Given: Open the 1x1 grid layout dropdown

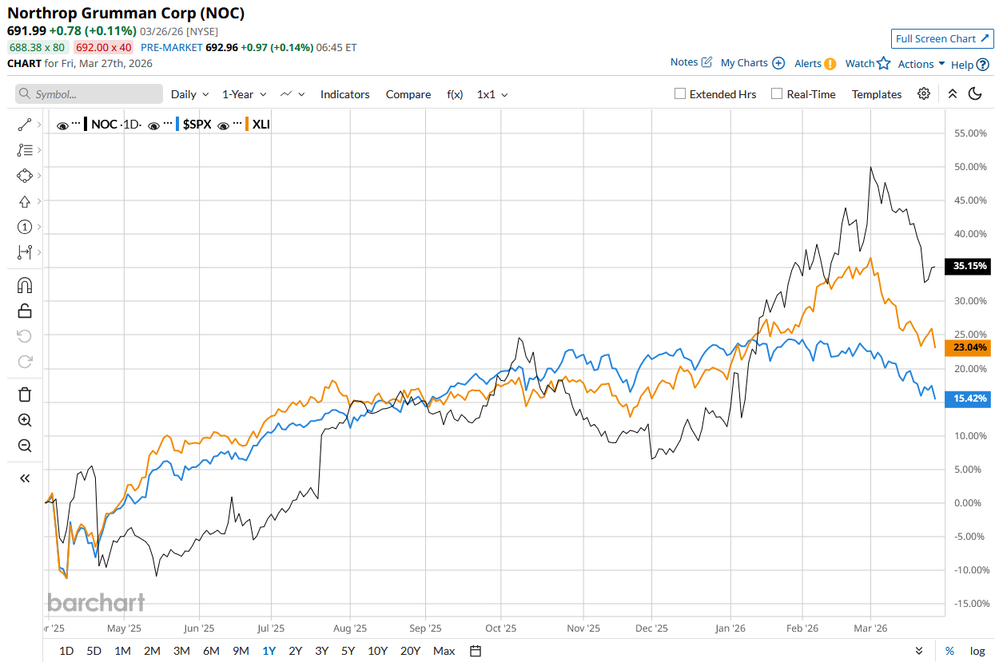Looking at the screenshot, I should coord(493,94).
